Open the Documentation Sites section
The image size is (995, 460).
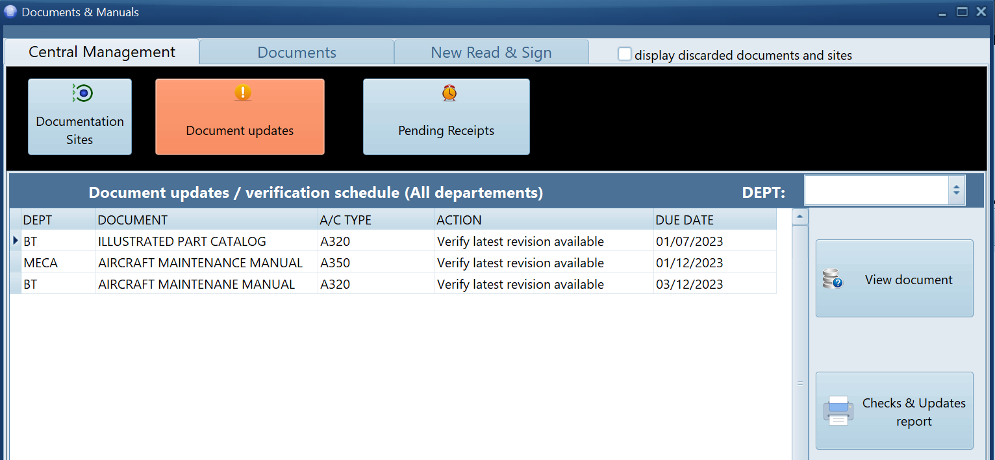pyautogui.click(x=80, y=117)
